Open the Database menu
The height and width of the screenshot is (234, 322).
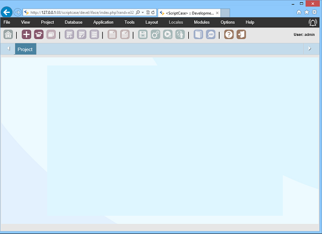[x=74, y=22]
